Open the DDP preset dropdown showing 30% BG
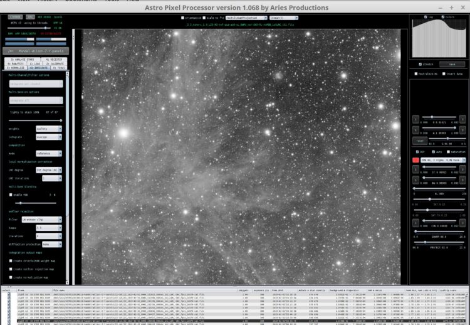470x325 pixels. [x=443, y=160]
